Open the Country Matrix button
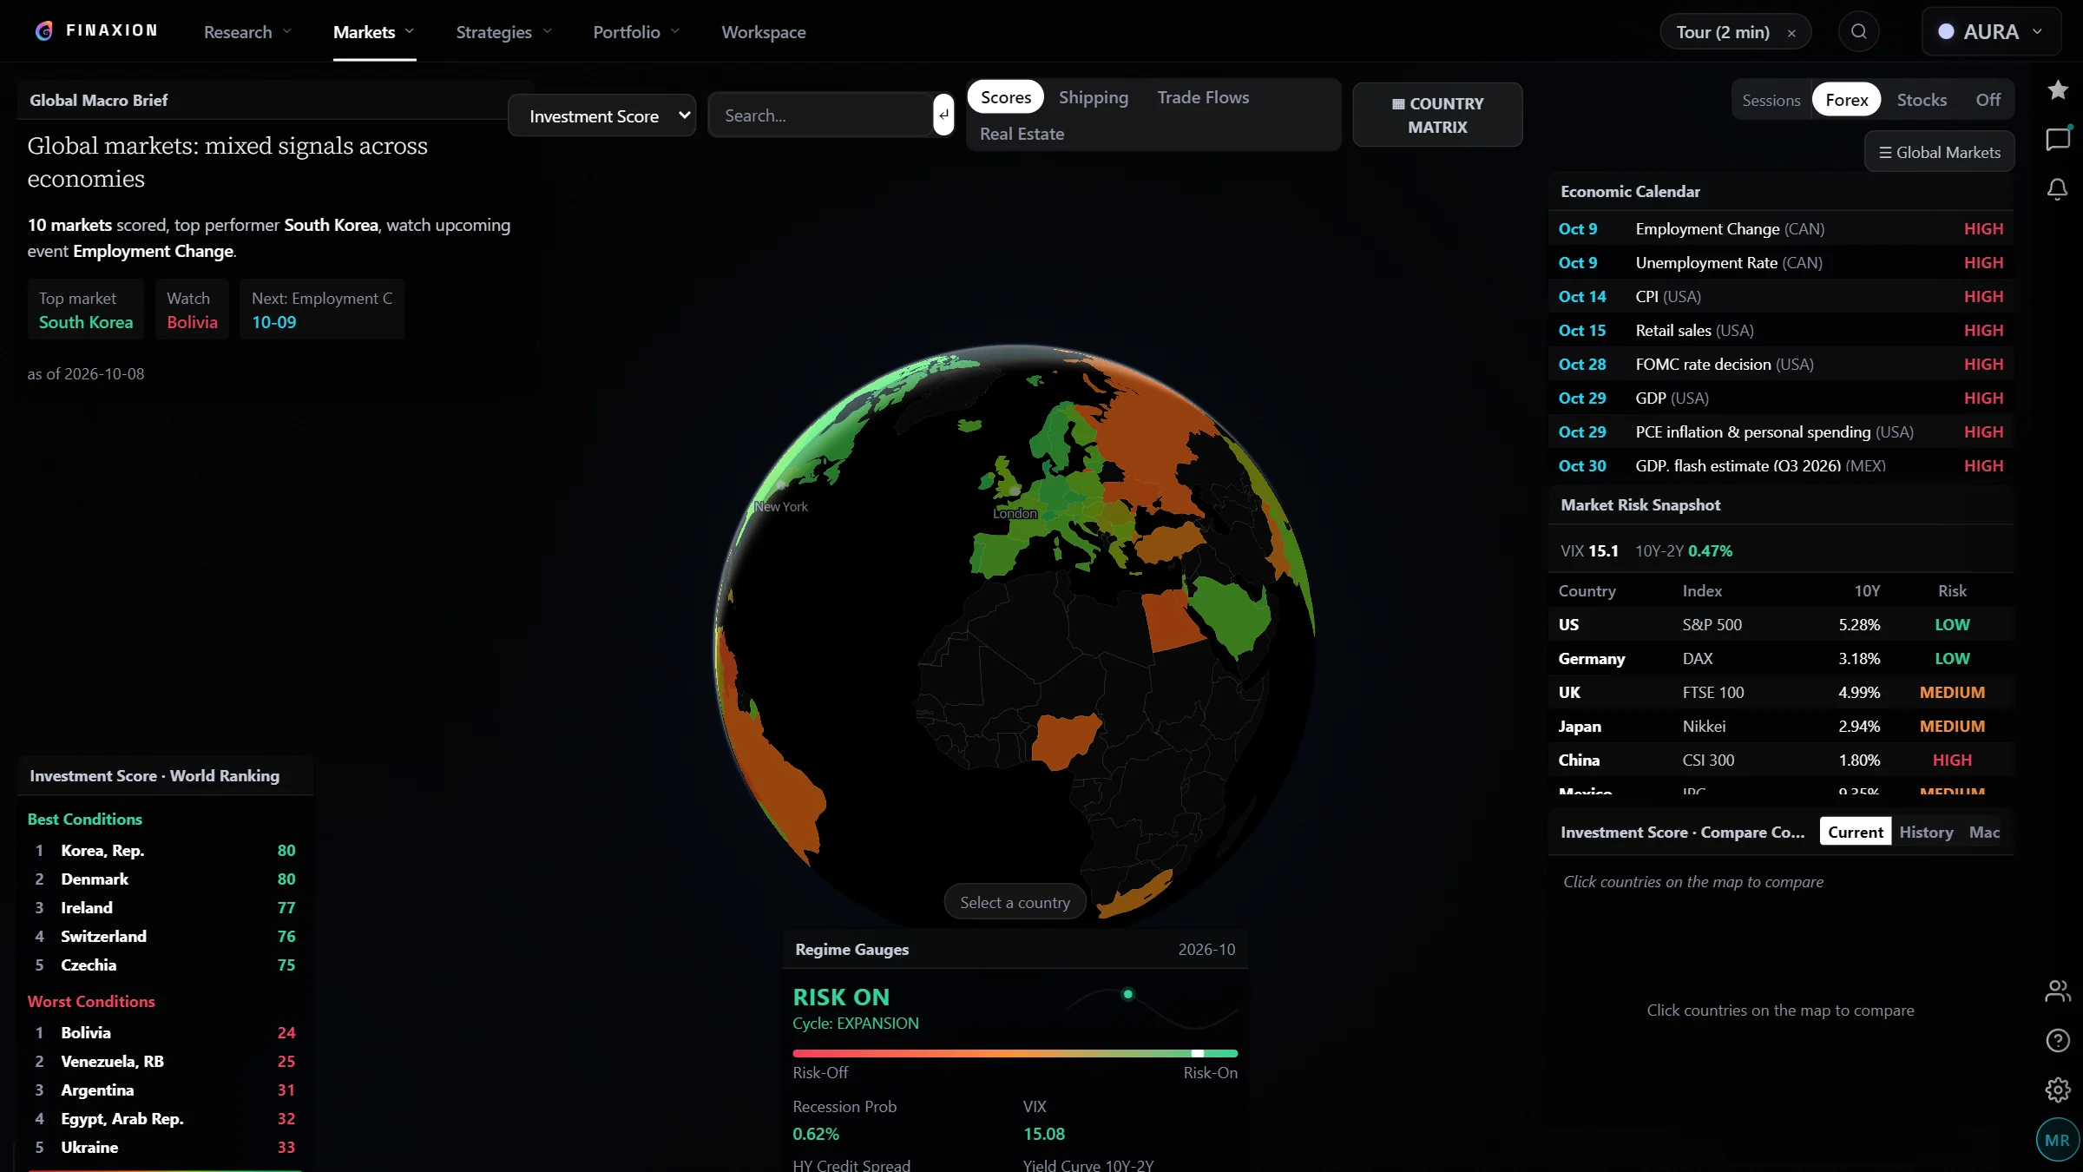This screenshot has height=1172, width=2083. click(1437, 115)
